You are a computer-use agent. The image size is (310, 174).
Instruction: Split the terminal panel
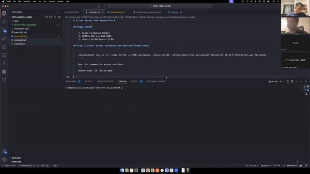pos(288,81)
